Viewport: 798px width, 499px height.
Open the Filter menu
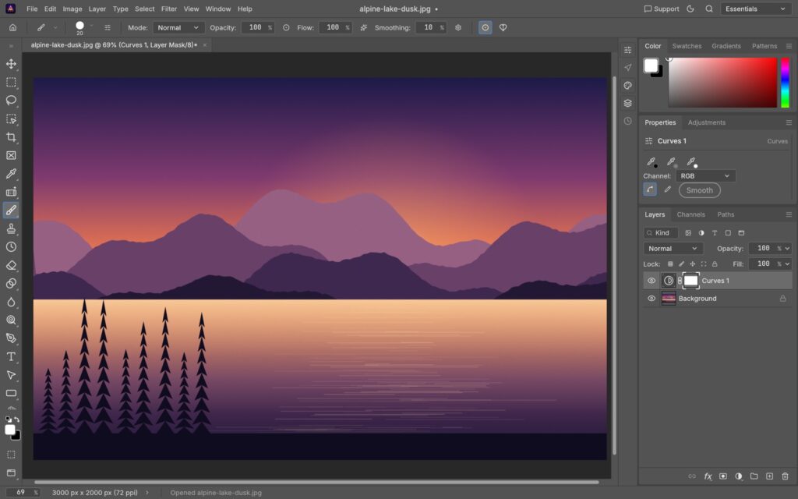click(x=169, y=9)
